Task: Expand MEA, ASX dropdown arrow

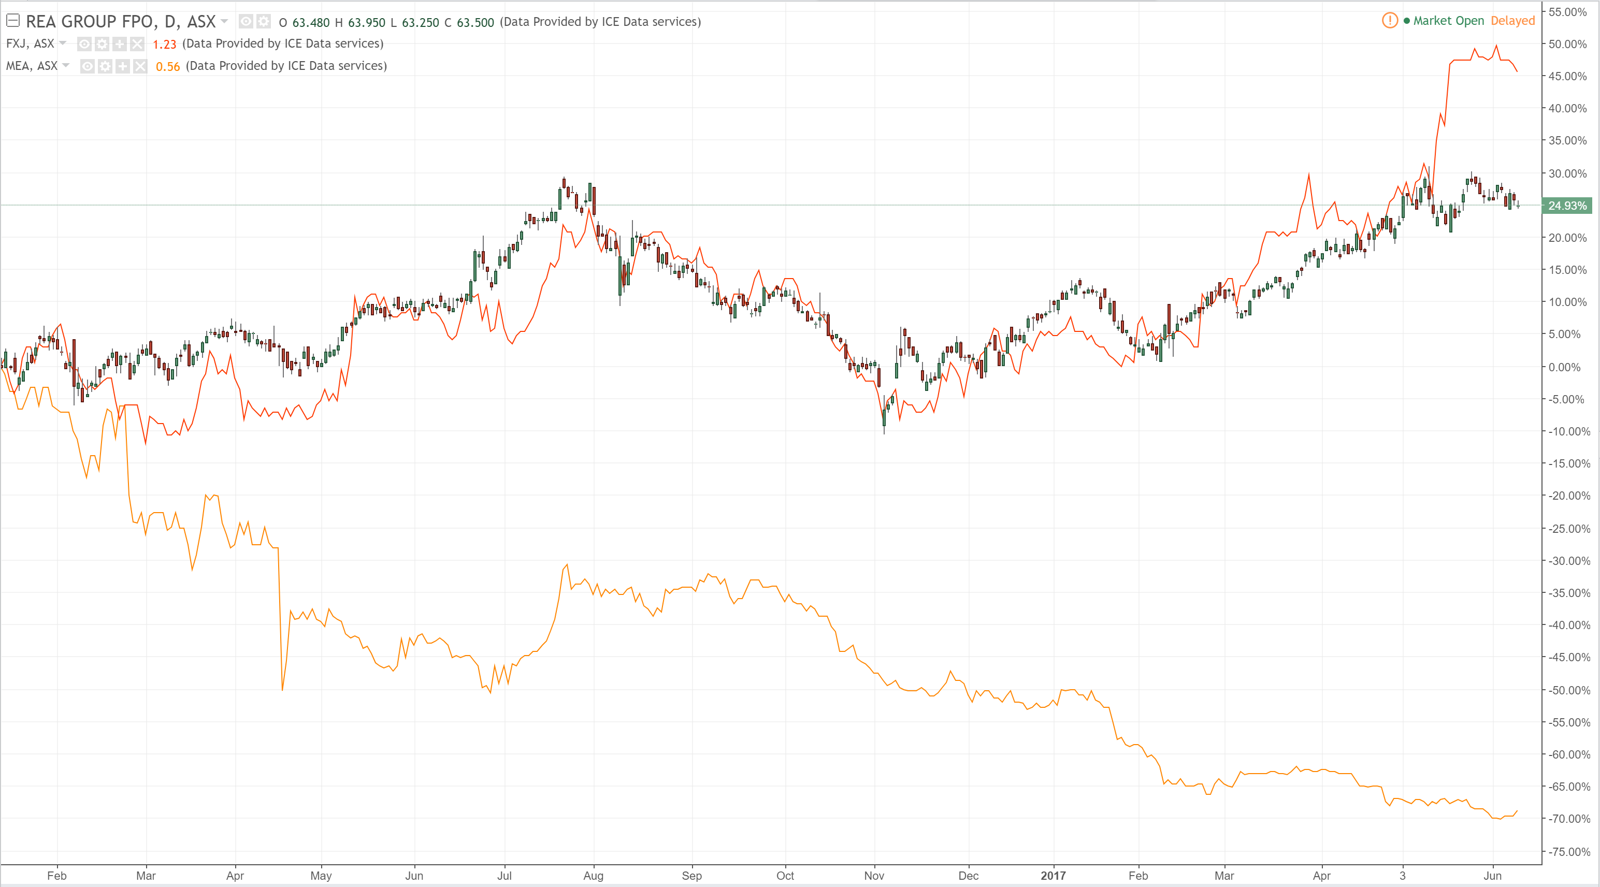Action: click(x=66, y=66)
